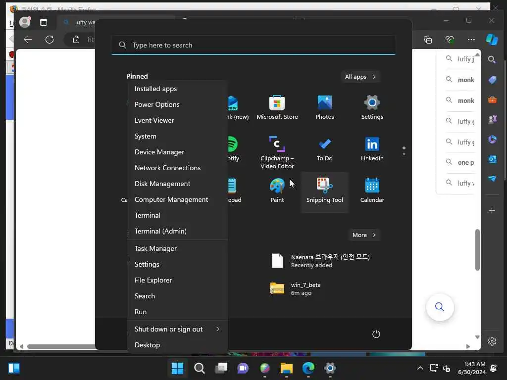Screen dimensions: 507x380
Task: Click the muted volume tray icon
Action: pos(447,368)
